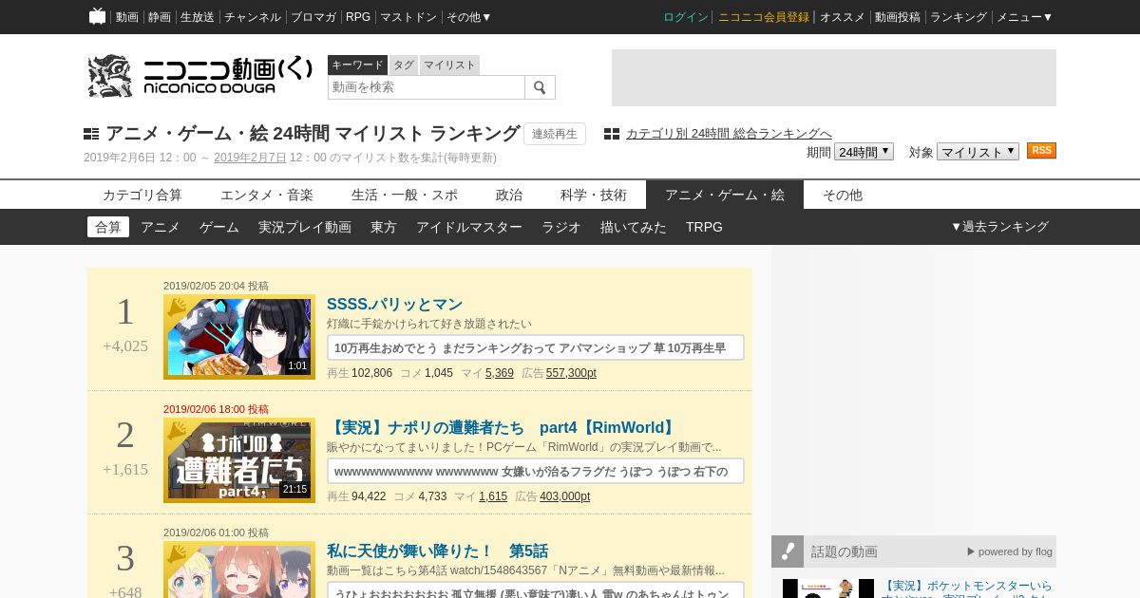This screenshot has width=1140, height=598.
Task: Open 動画投稿 in top bar
Action: point(898,17)
